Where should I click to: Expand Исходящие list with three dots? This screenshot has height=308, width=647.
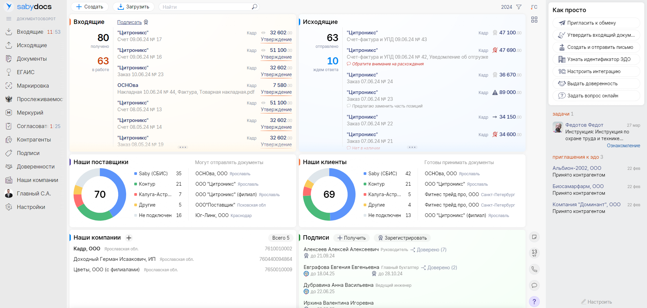(x=412, y=147)
